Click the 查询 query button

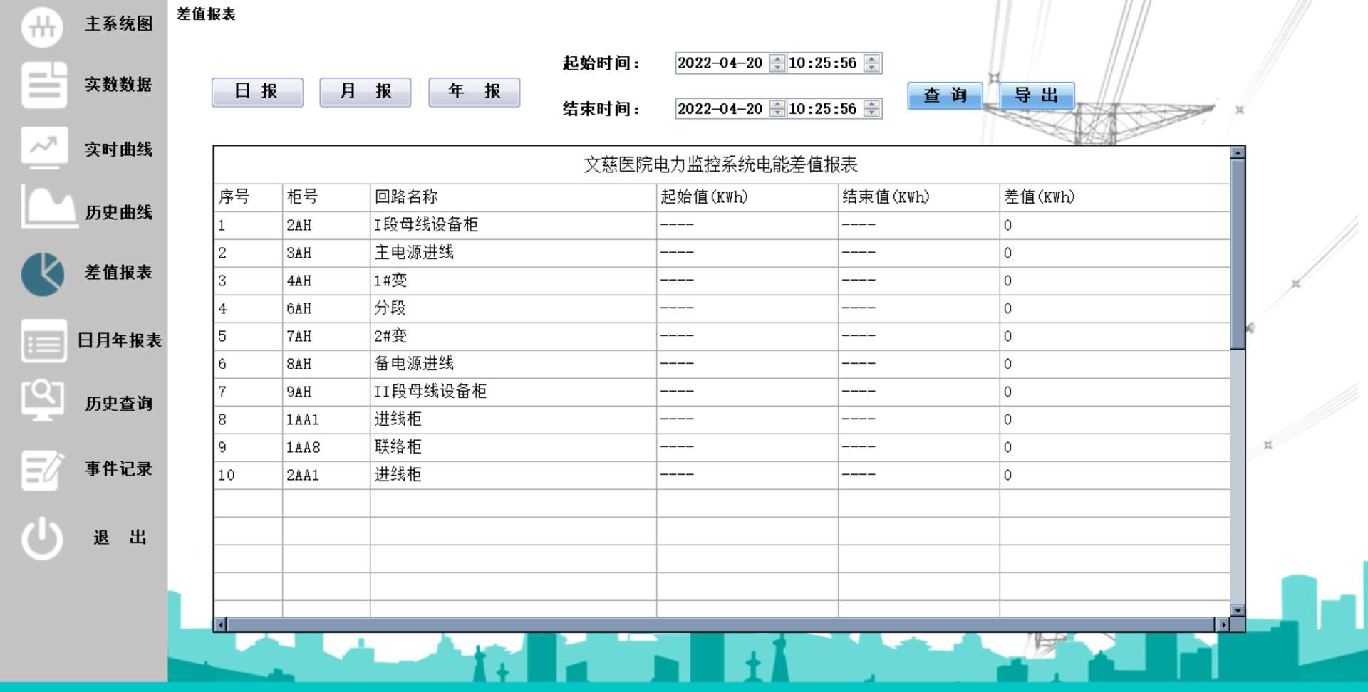tap(944, 95)
